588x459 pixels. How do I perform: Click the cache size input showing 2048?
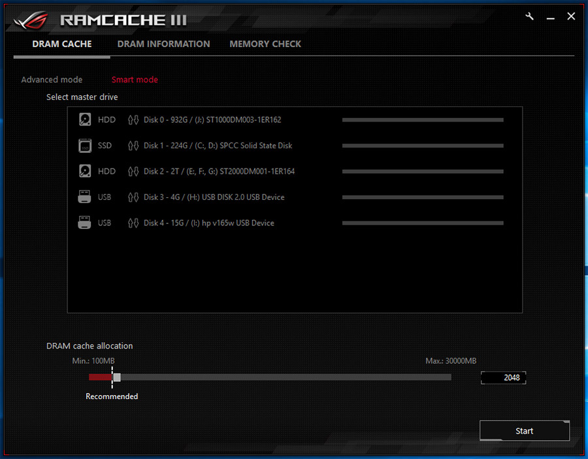tap(503, 377)
